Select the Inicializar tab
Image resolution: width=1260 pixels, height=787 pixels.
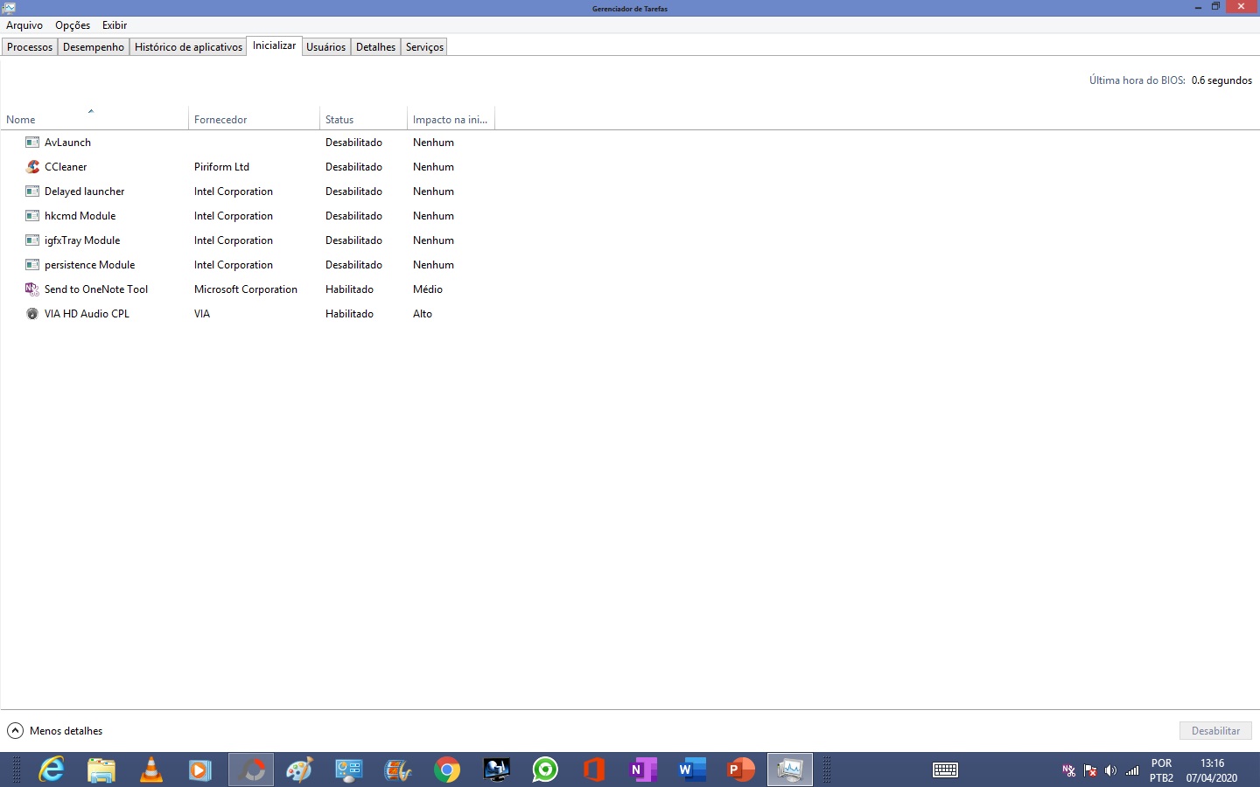275,45
